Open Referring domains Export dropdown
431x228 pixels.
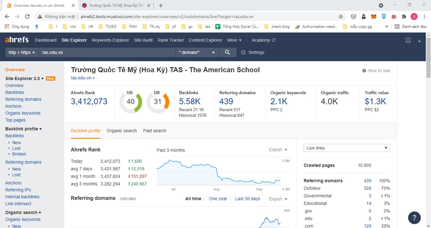pyautogui.click(x=278, y=199)
